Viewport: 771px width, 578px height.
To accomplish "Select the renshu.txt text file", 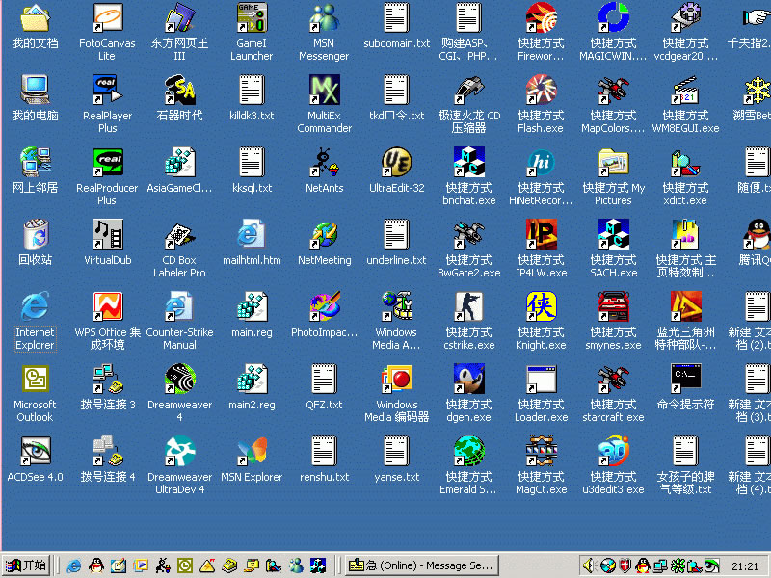I will pos(324,451).
